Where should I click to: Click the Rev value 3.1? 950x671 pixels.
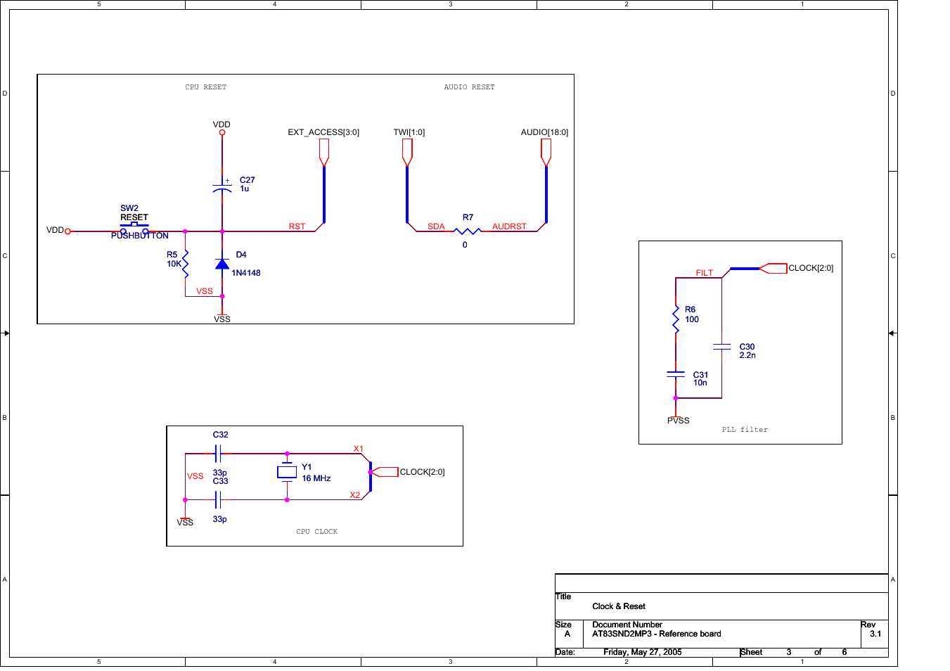pyautogui.click(x=875, y=634)
